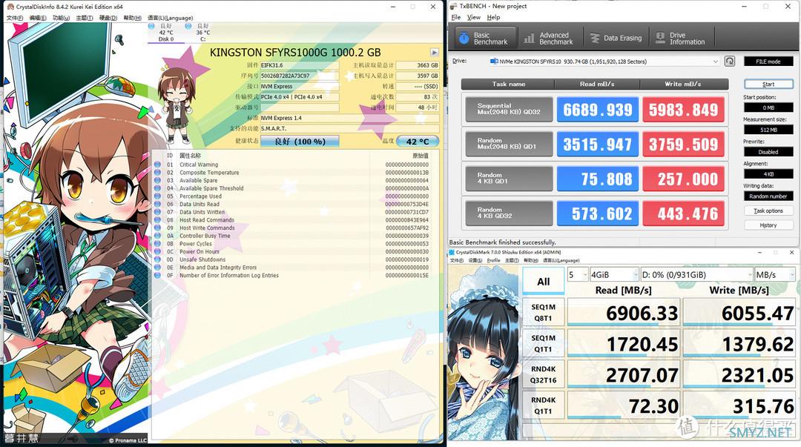
Task: Click the health status 良好 (100 %) button
Action: (x=300, y=142)
